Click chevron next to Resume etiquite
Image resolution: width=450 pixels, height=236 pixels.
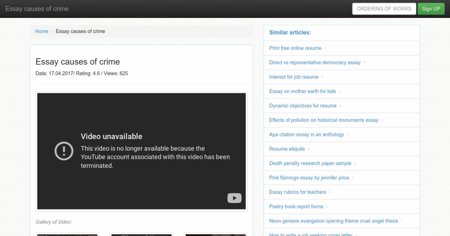pyautogui.click(x=309, y=149)
